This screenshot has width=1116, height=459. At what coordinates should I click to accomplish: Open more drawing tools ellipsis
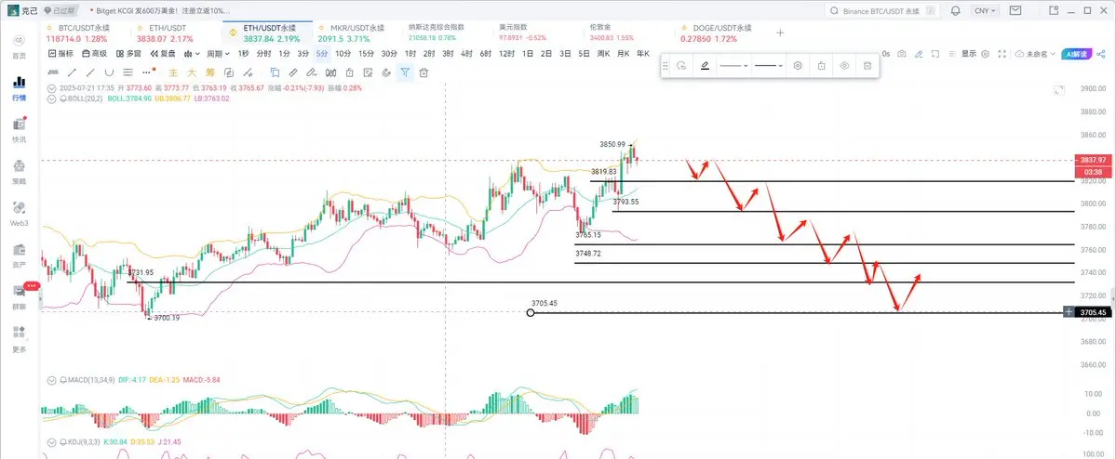(x=147, y=72)
